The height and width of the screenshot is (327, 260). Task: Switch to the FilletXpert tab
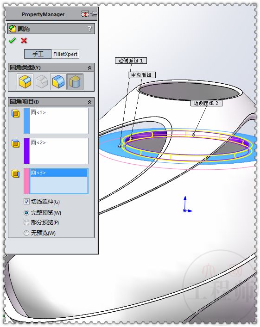point(65,54)
